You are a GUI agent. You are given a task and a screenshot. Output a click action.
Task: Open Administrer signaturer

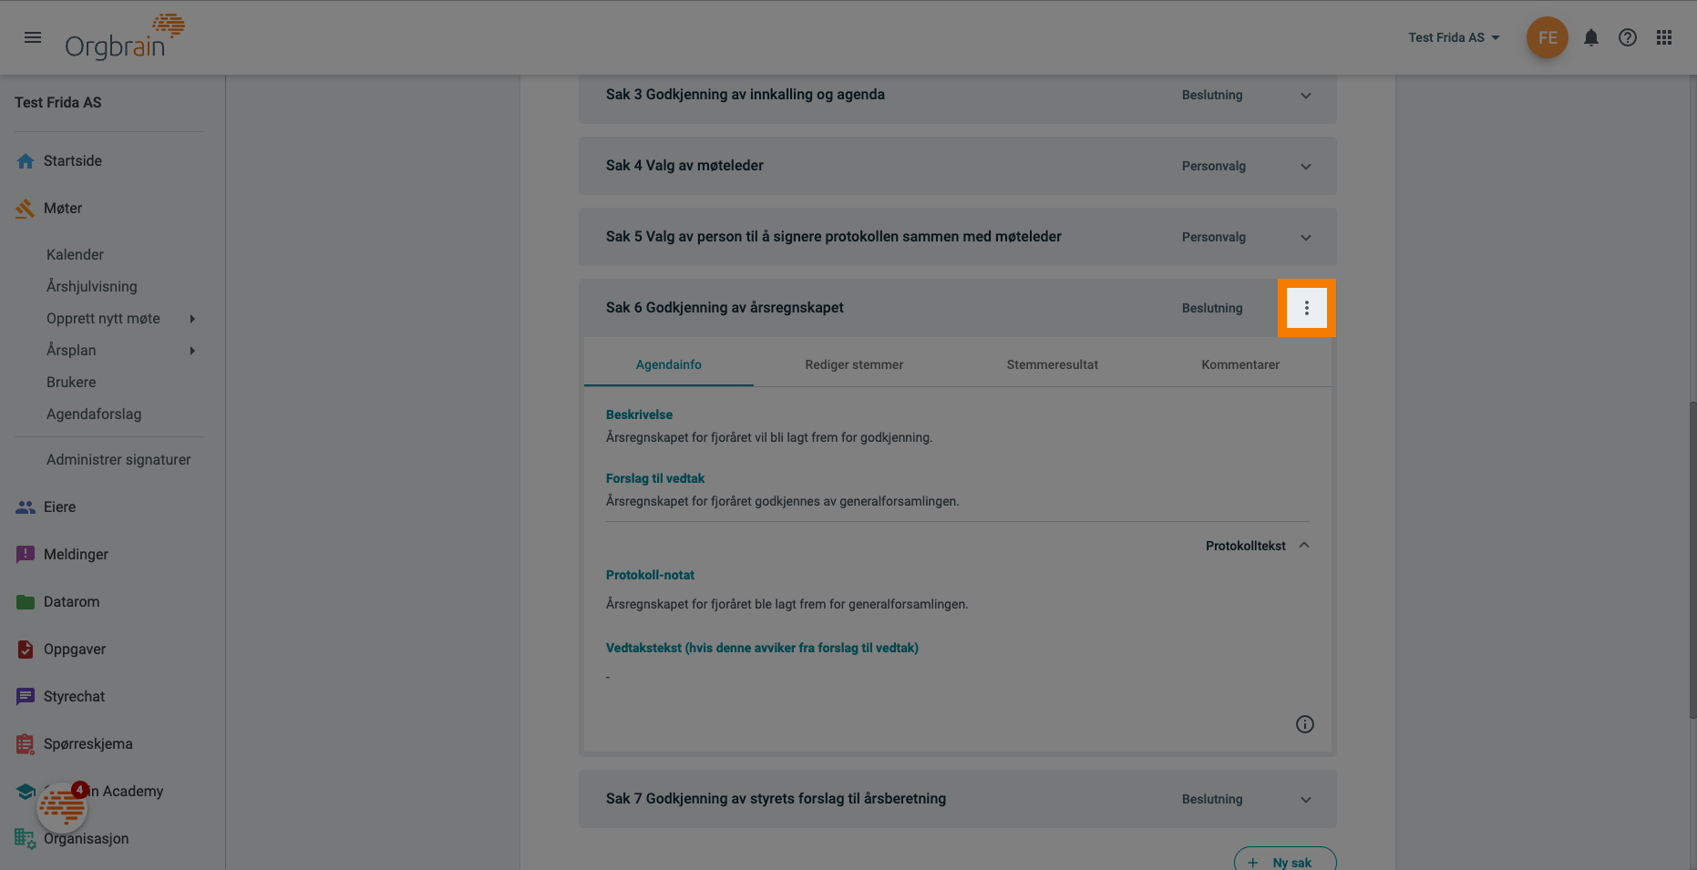coord(118,460)
